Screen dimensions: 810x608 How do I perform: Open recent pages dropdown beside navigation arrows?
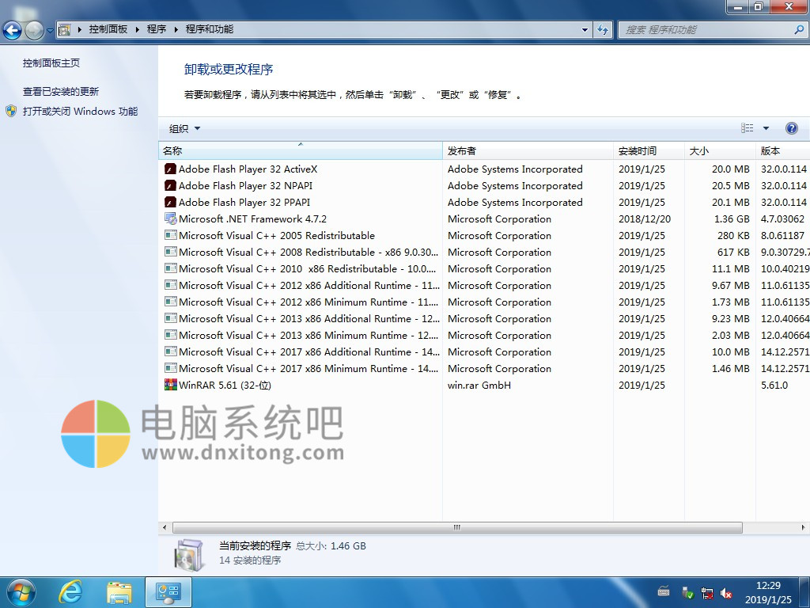[50, 31]
